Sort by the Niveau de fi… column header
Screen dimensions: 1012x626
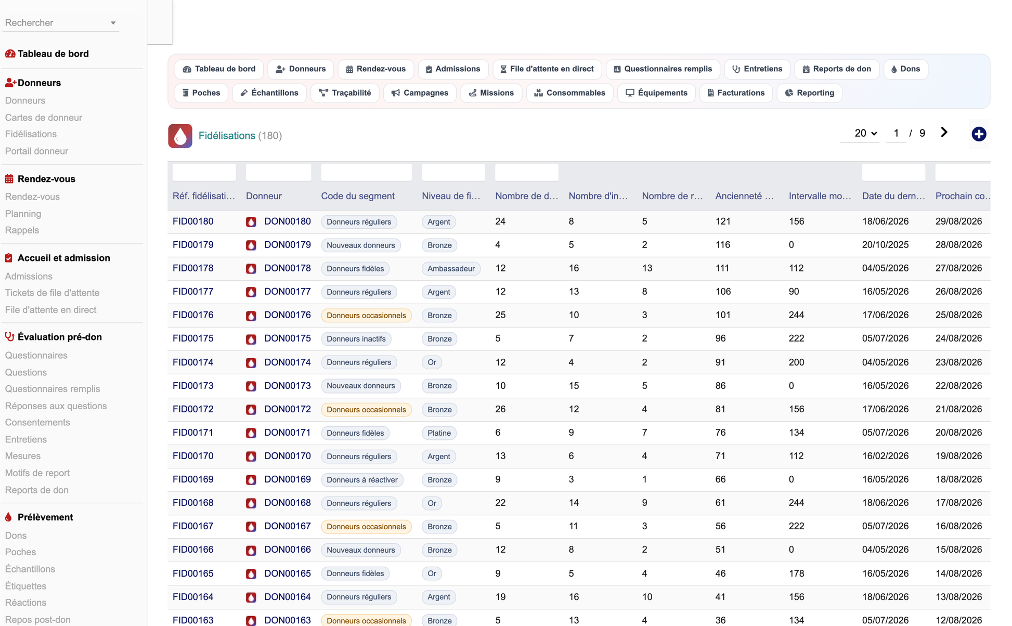point(451,196)
